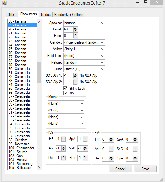Maximize the StaticEncounterEditor7 window
The width and height of the screenshot is (165, 182).
tap(146, 2)
